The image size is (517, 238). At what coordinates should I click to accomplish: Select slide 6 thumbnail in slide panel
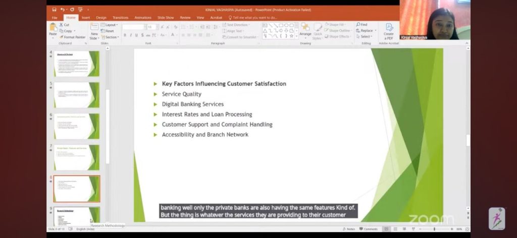pyautogui.click(x=77, y=126)
